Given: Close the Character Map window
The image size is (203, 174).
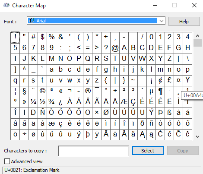Looking at the screenshot, I should (x=194, y=5).
